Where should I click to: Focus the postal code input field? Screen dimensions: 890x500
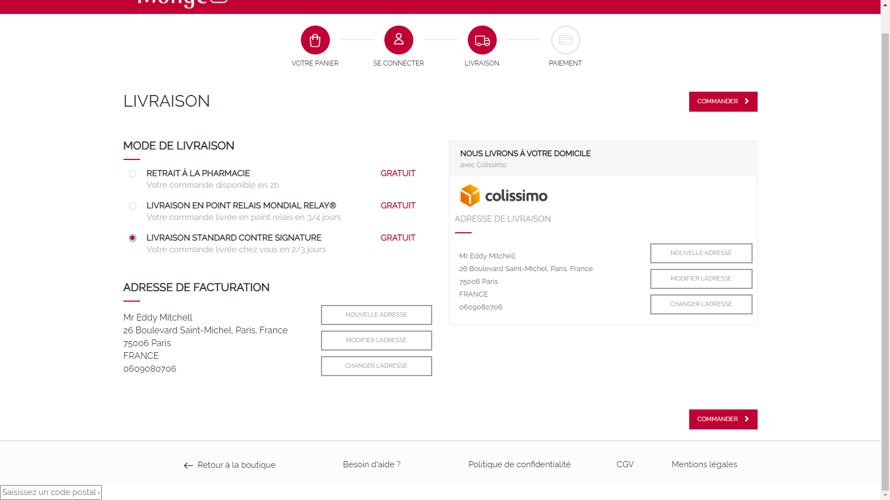51,492
